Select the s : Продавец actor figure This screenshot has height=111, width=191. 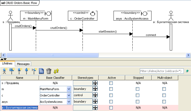(x=10, y=16)
